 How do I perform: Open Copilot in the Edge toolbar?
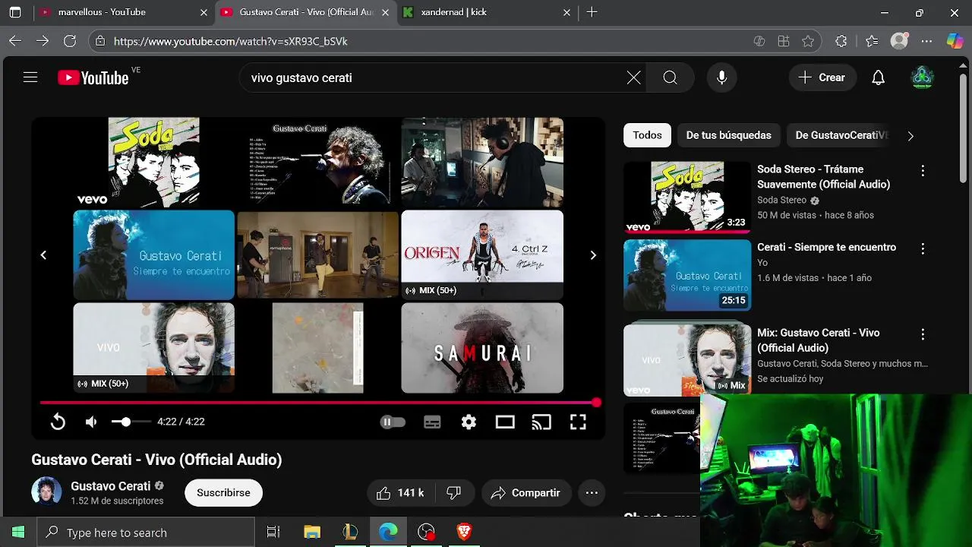pos(955,41)
